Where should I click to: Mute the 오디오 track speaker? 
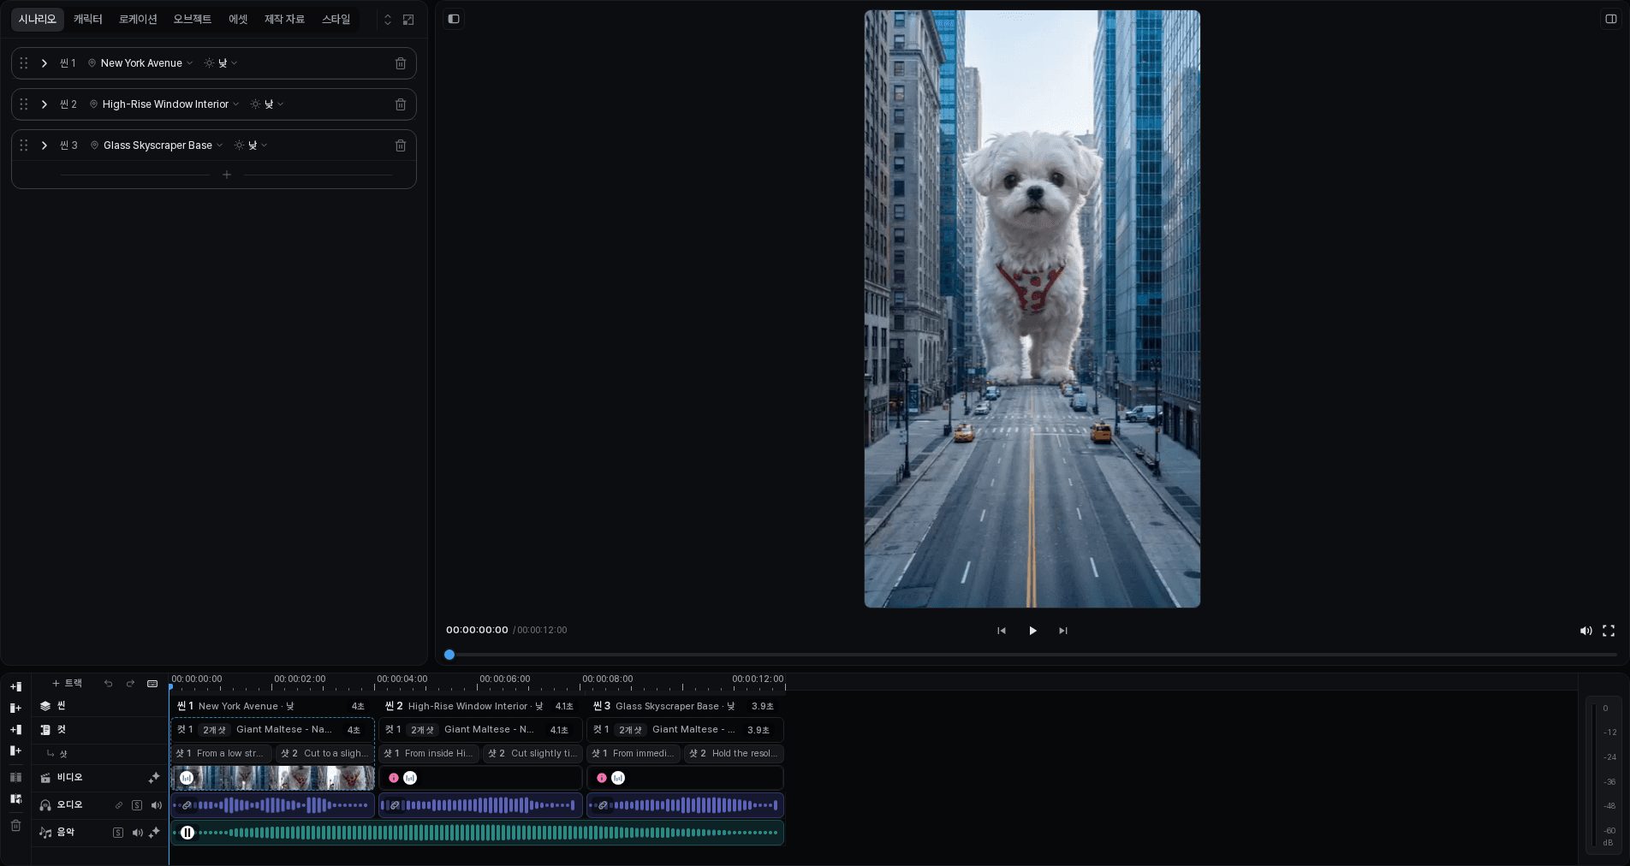point(156,805)
